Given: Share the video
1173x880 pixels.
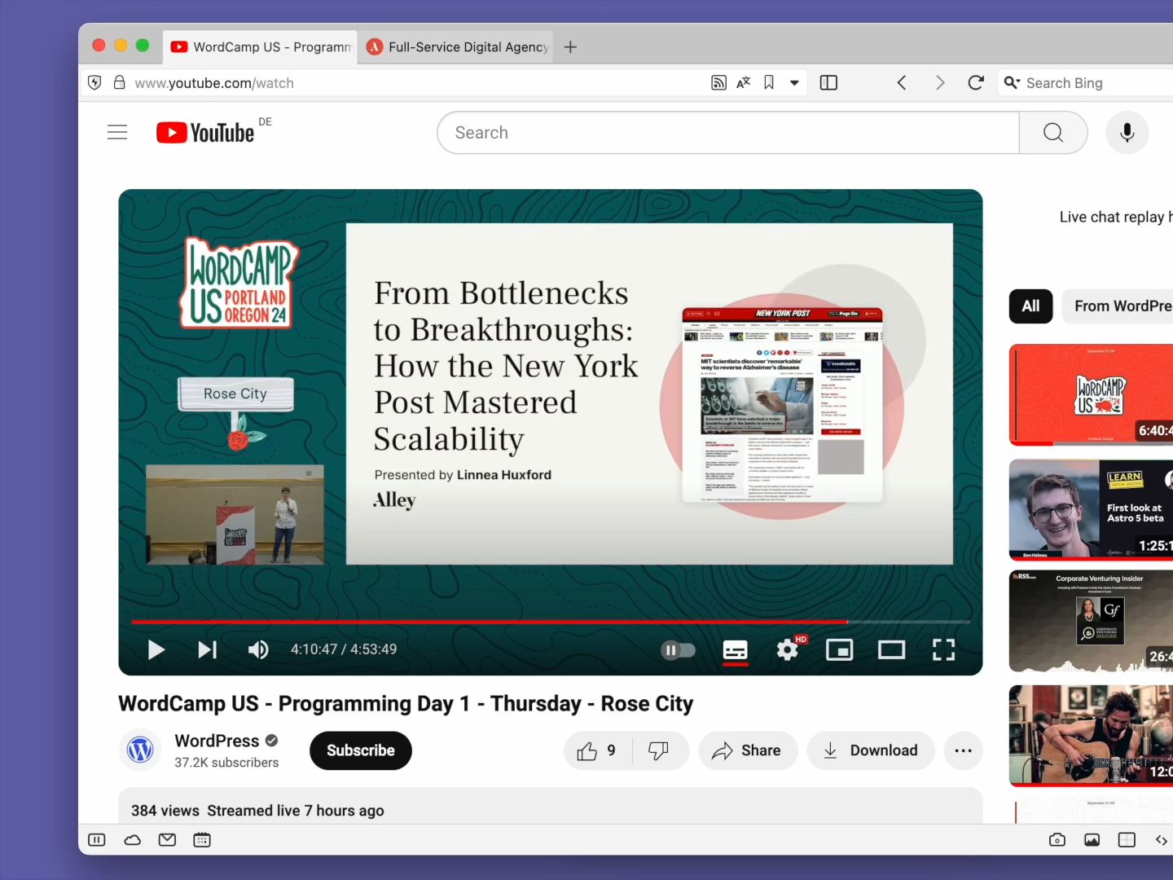Looking at the screenshot, I should coord(747,750).
